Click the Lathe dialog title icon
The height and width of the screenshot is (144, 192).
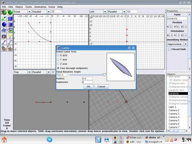click(59, 48)
